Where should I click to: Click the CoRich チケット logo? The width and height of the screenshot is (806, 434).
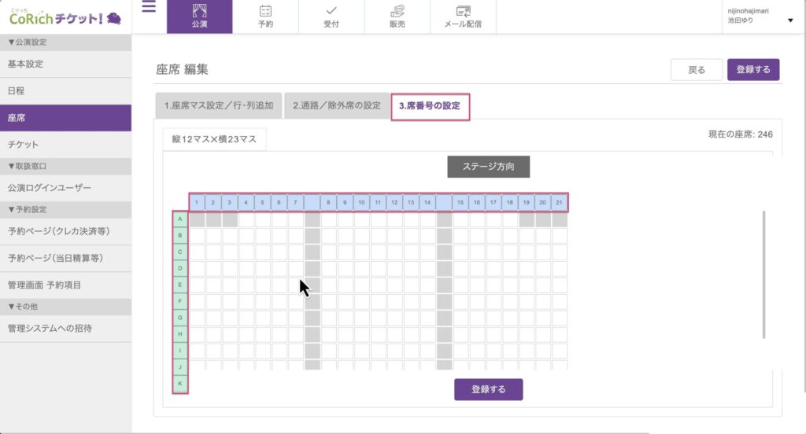point(65,17)
